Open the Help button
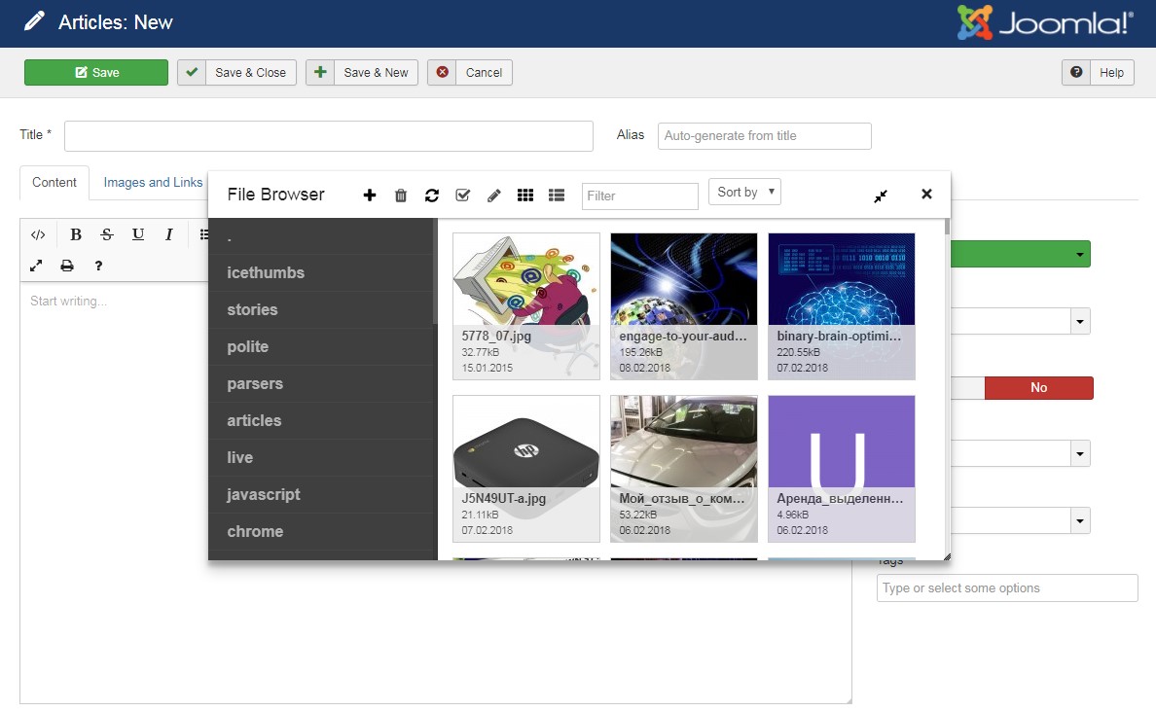This screenshot has height=712, width=1156. pyautogui.click(x=1098, y=72)
